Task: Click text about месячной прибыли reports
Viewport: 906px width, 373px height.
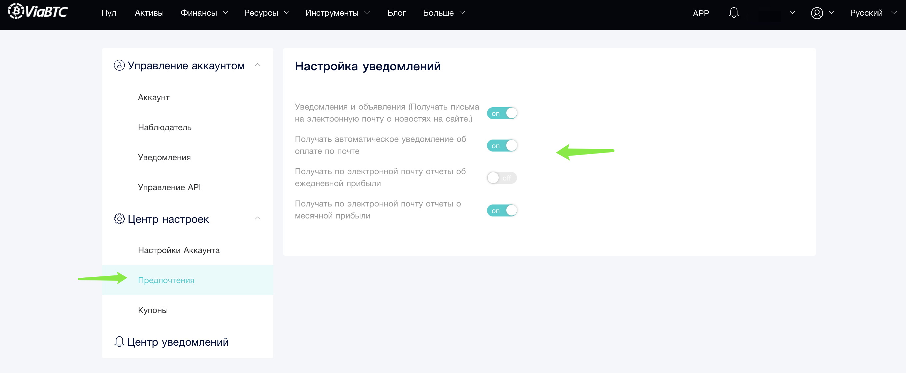Action: point(378,210)
